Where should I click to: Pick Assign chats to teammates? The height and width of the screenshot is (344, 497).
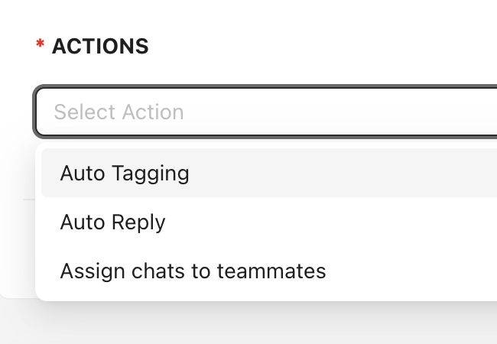click(x=269, y=271)
